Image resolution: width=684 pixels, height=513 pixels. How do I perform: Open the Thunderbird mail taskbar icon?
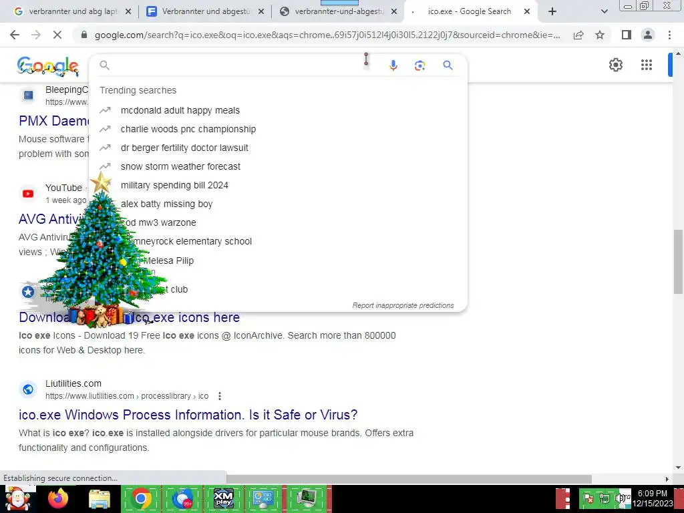182,498
